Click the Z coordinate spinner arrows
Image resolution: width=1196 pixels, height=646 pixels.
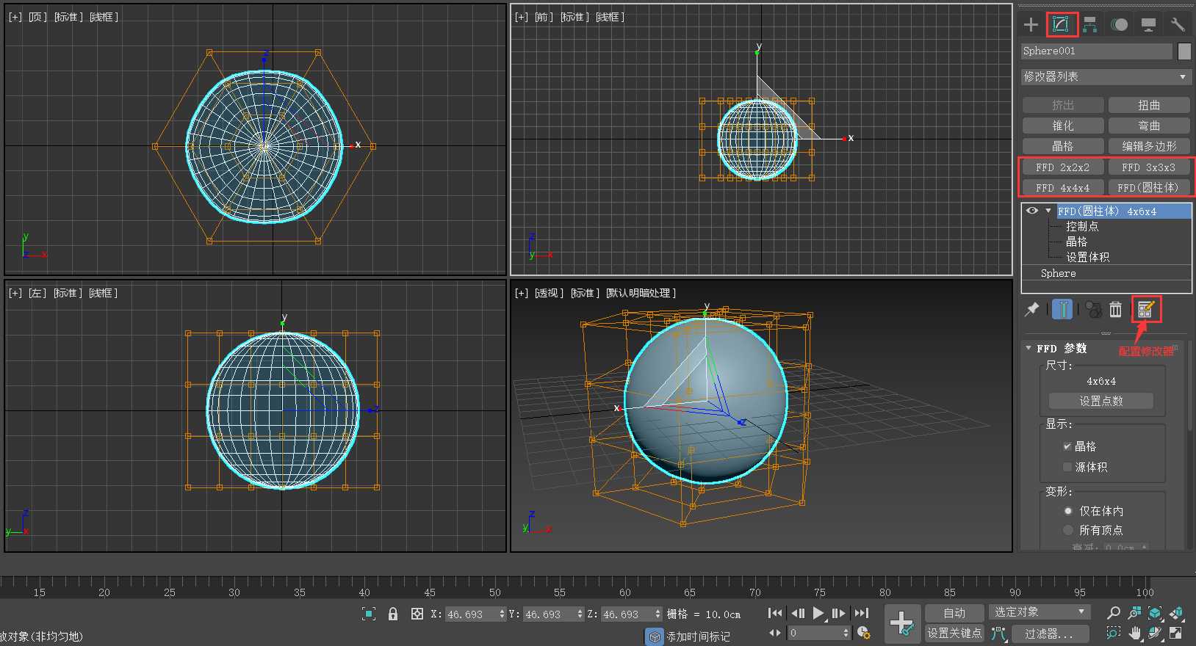[x=658, y=614]
